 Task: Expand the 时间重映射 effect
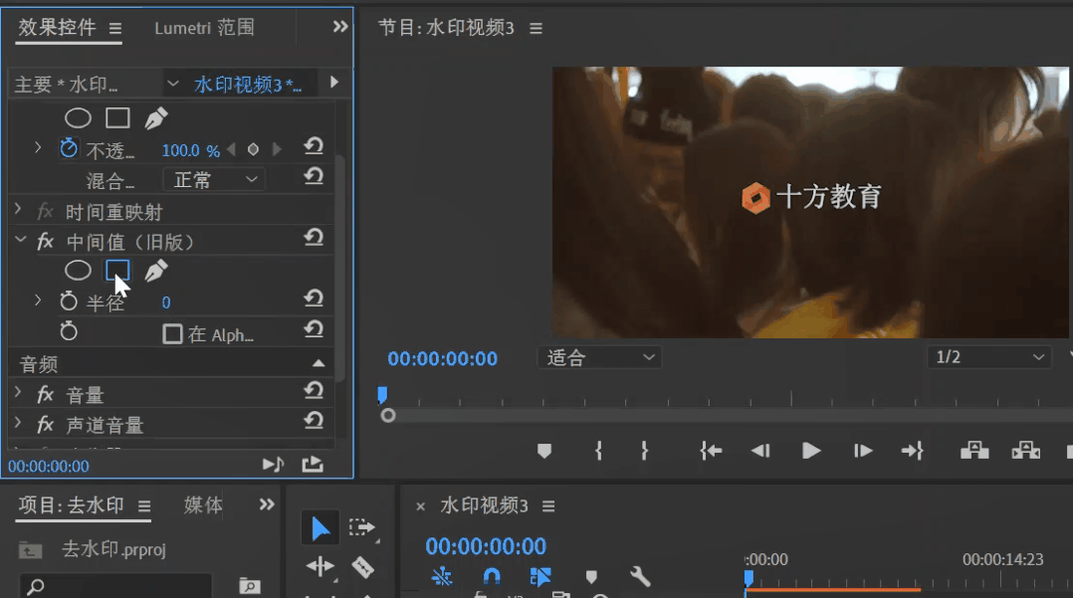pyautogui.click(x=19, y=209)
